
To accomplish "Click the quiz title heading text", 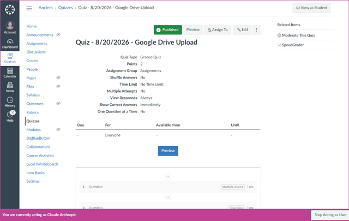I will tap(136, 43).
